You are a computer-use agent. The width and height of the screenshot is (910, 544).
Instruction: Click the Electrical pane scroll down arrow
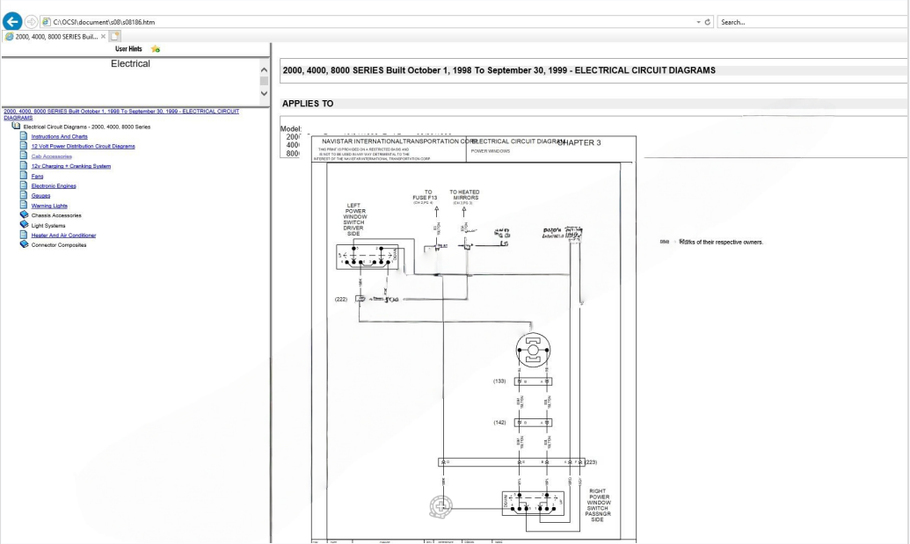click(262, 92)
